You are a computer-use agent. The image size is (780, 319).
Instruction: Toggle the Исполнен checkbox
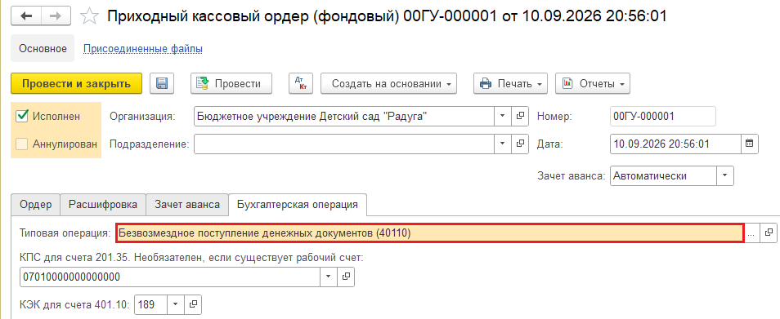(x=22, y=116)
